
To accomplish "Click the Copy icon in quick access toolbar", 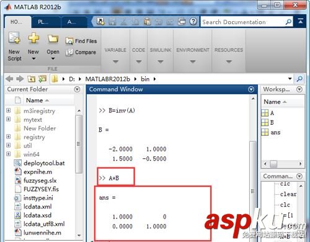I will tap(135, 22).
